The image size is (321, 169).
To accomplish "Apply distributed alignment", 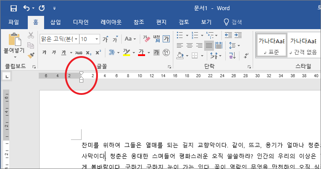I will pyautogui.click(x=219, y=45).
